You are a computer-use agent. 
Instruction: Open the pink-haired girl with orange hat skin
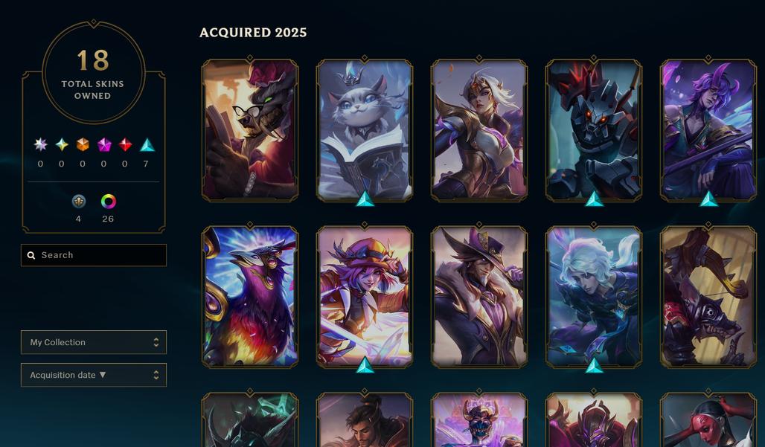365,296
